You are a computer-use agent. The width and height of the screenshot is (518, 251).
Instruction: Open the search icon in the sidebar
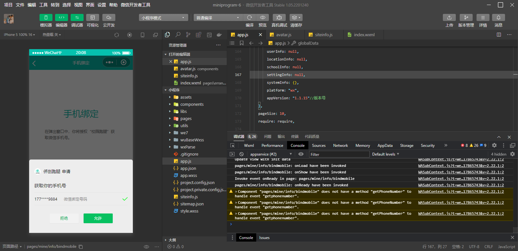pos(178,35)
